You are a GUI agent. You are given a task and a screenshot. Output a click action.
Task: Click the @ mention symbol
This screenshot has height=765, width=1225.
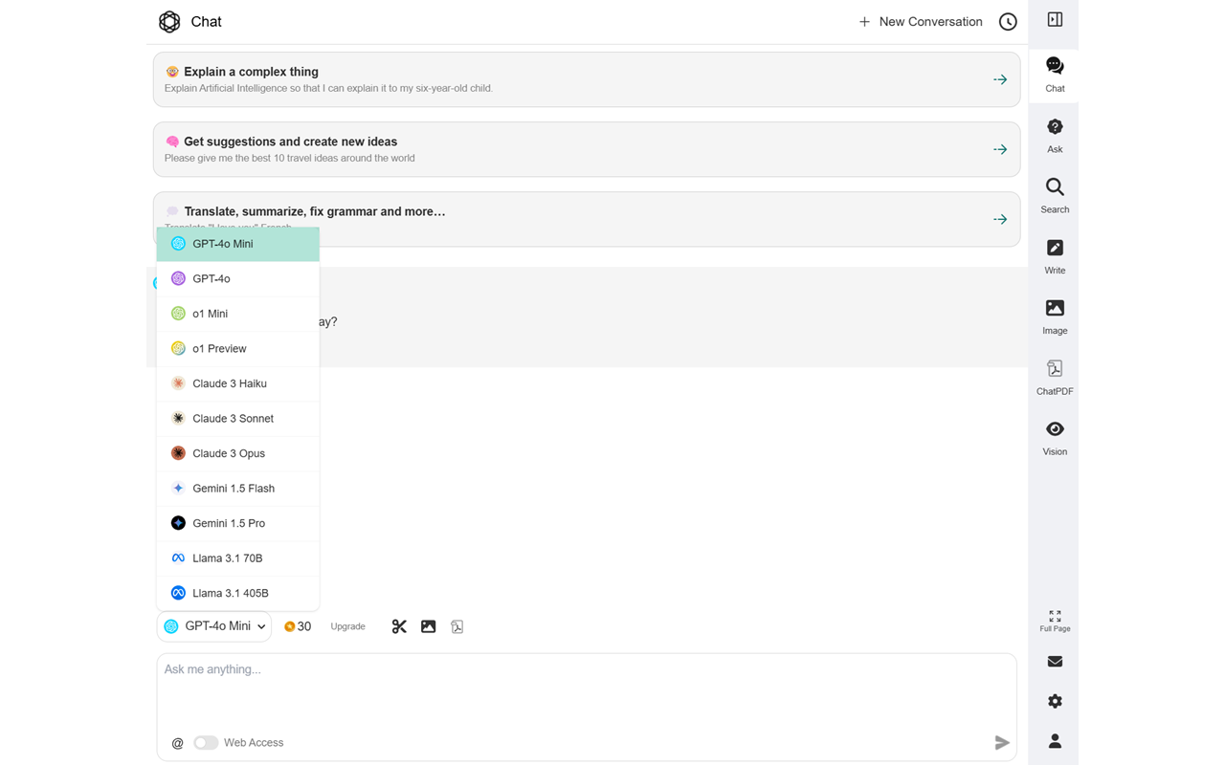coord(177,742)
